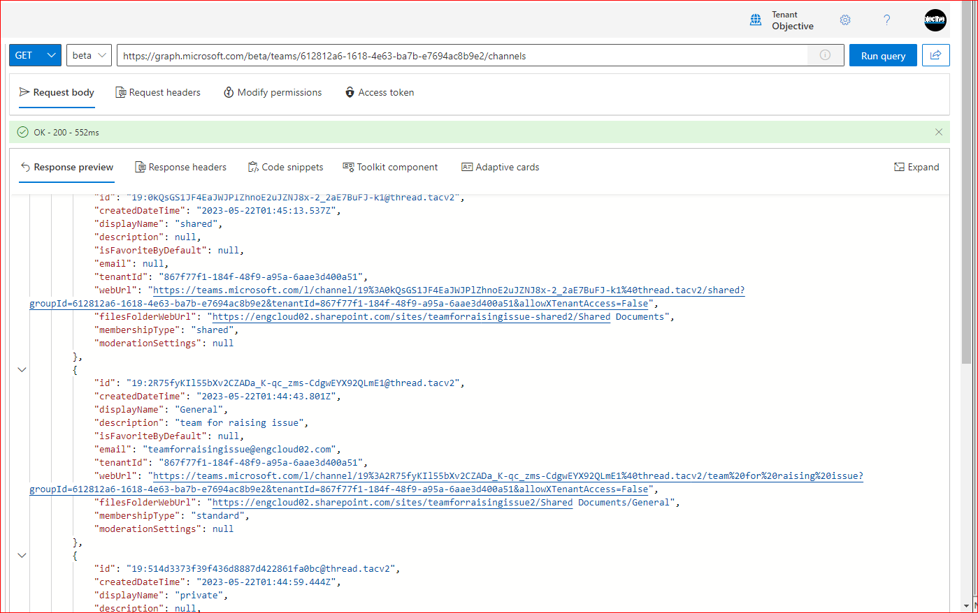
Task: Click the Tenant Objective building icon
Action: point(756,20)
